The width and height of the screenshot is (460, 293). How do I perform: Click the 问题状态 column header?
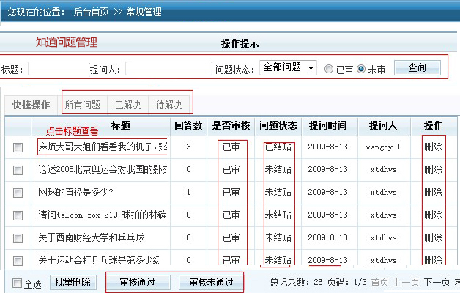point(278,125)
